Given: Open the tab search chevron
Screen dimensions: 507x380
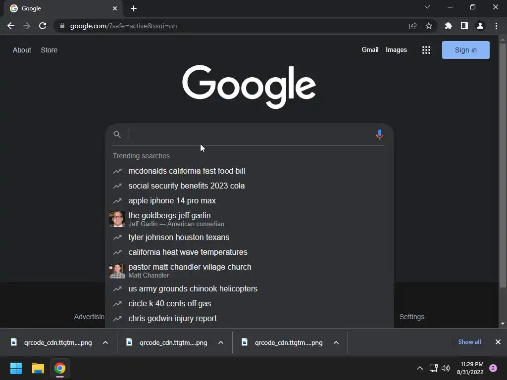Looking at the screenshot, I should 427,7.
